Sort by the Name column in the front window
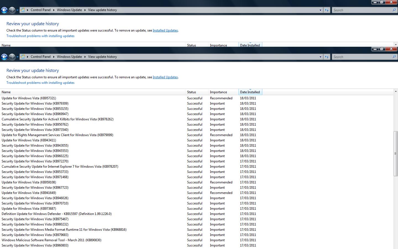Viewport: 398px width, 249px height. (x=93, y=92)
